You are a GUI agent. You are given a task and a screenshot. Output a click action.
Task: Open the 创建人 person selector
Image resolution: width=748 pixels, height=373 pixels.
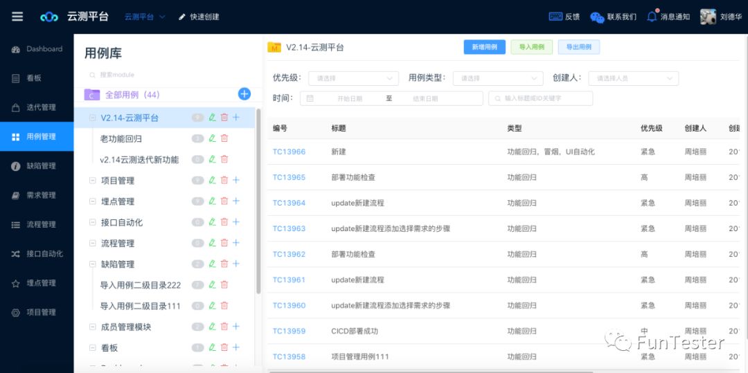[x=634, y=78]
